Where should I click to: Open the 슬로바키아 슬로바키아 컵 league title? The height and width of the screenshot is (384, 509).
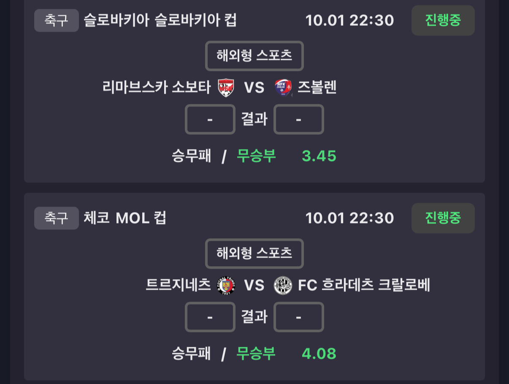click(160, 20)
